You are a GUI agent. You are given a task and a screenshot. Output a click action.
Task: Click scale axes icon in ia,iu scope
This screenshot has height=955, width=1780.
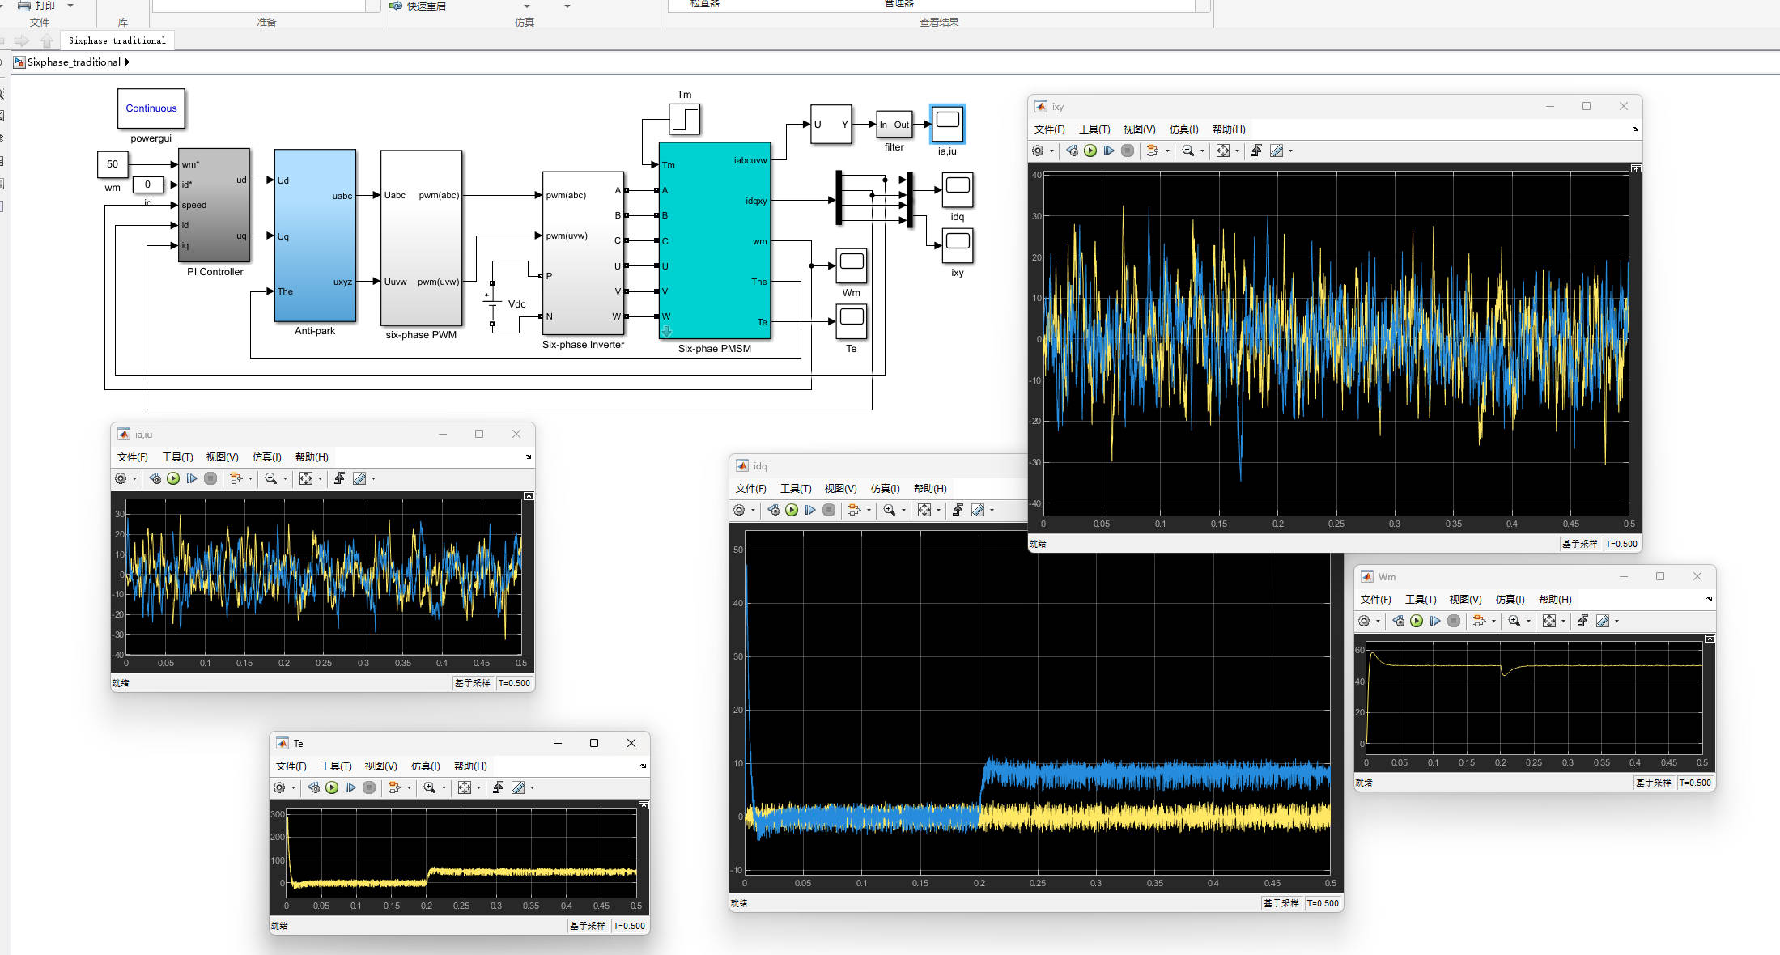pos(306,478)
